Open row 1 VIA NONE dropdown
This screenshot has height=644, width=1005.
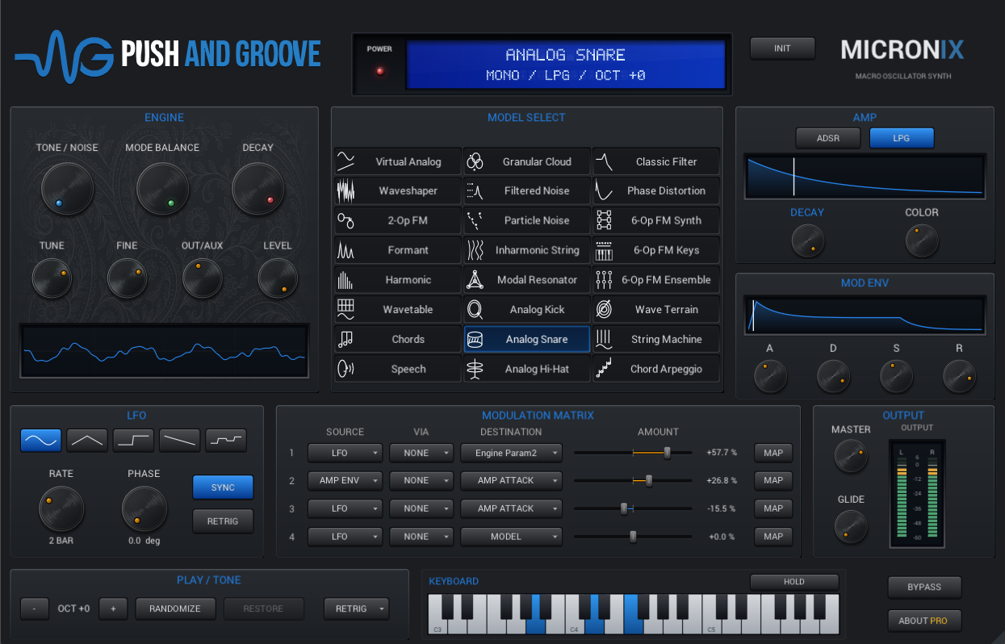[423, 453]
